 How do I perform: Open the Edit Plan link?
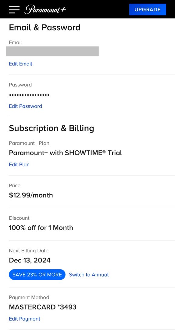coord(19,165)
